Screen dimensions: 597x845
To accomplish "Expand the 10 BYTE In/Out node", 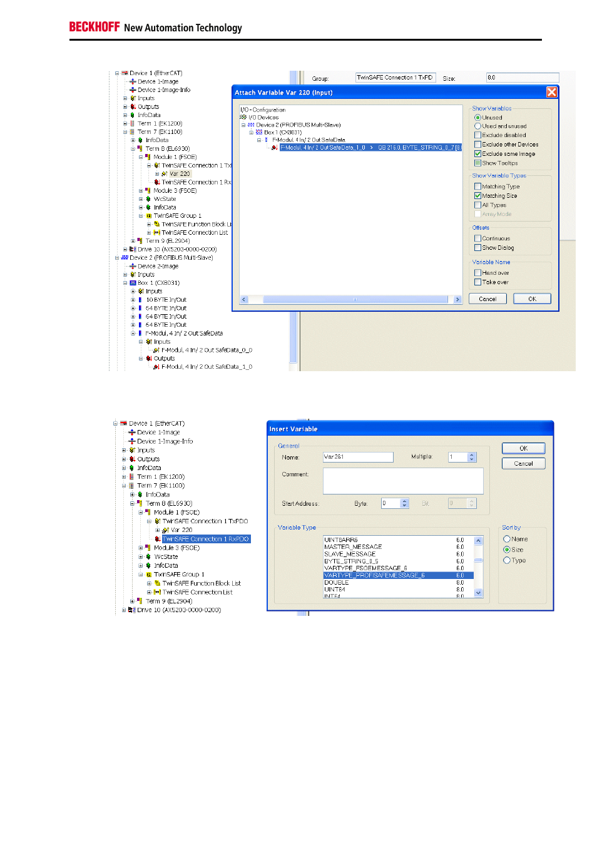I will 133,300.
